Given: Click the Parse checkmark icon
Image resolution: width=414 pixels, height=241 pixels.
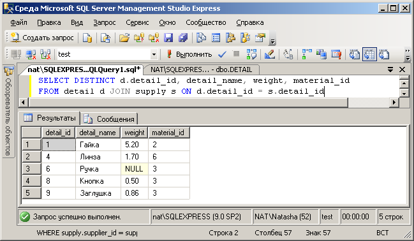Looking at the screenshot, I should click(x=223, y=54).
